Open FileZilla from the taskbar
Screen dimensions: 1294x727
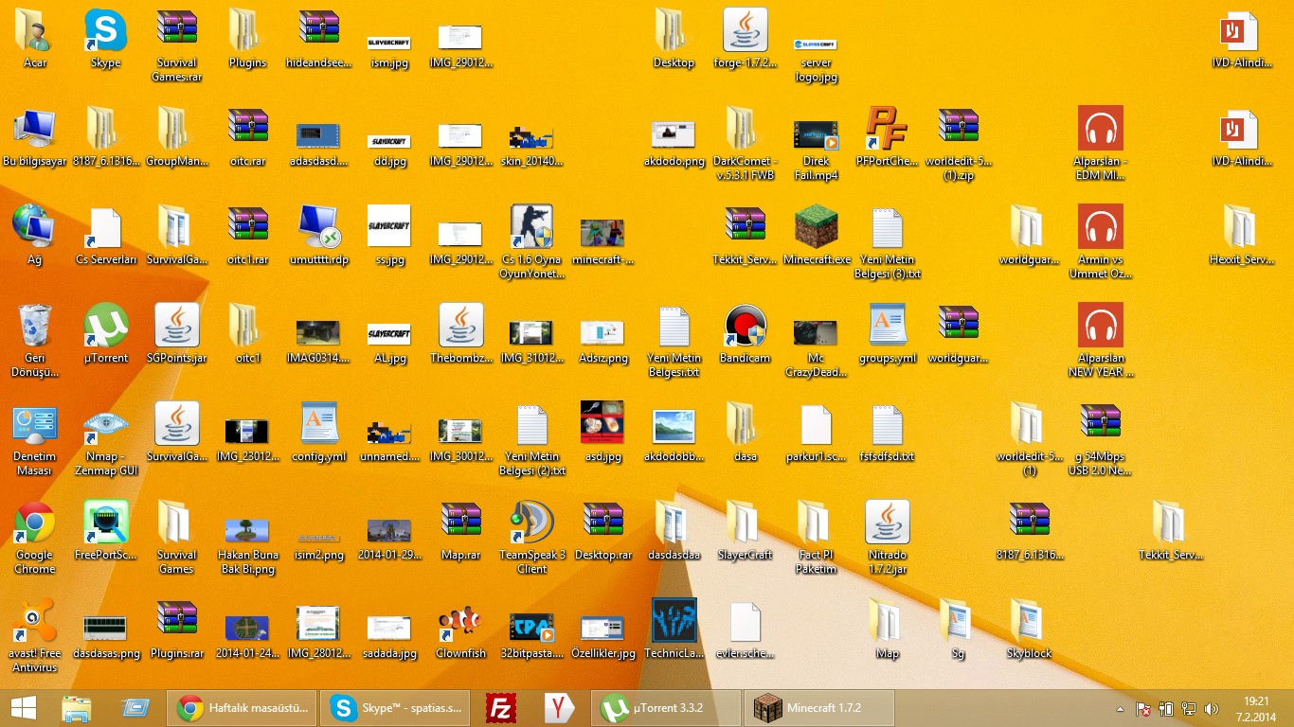point(499,708)
